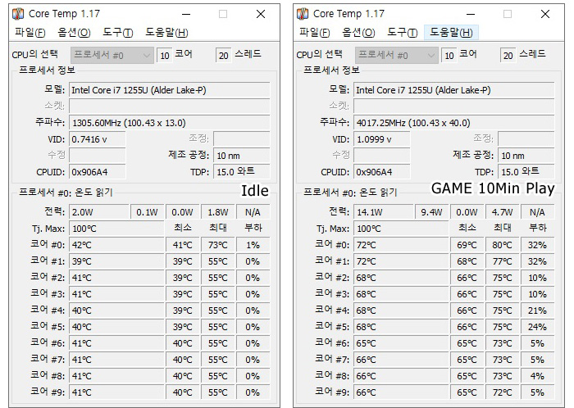The width and height of the screenshot is (574, 408).
Task: Click 10 nm field in left window
Action: click(242, 156)
